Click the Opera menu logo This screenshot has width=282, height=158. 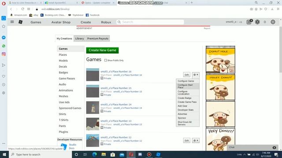pyautogui.click(x=4, y=3)
